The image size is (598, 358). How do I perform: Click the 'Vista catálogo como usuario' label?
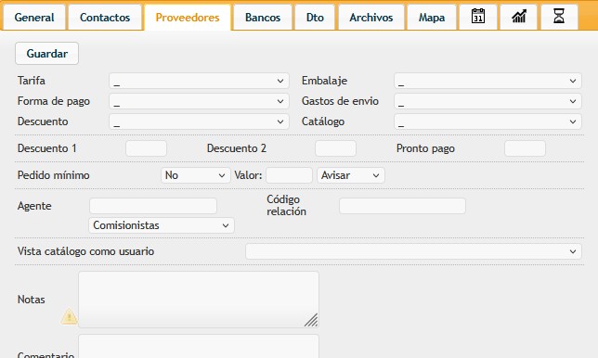(85, 251)
